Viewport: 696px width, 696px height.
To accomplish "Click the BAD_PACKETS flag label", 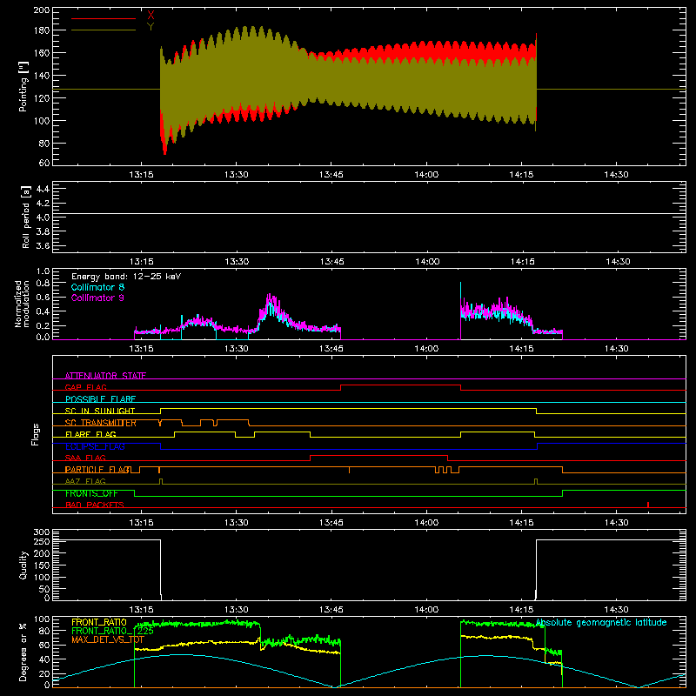I will [95, 505].
